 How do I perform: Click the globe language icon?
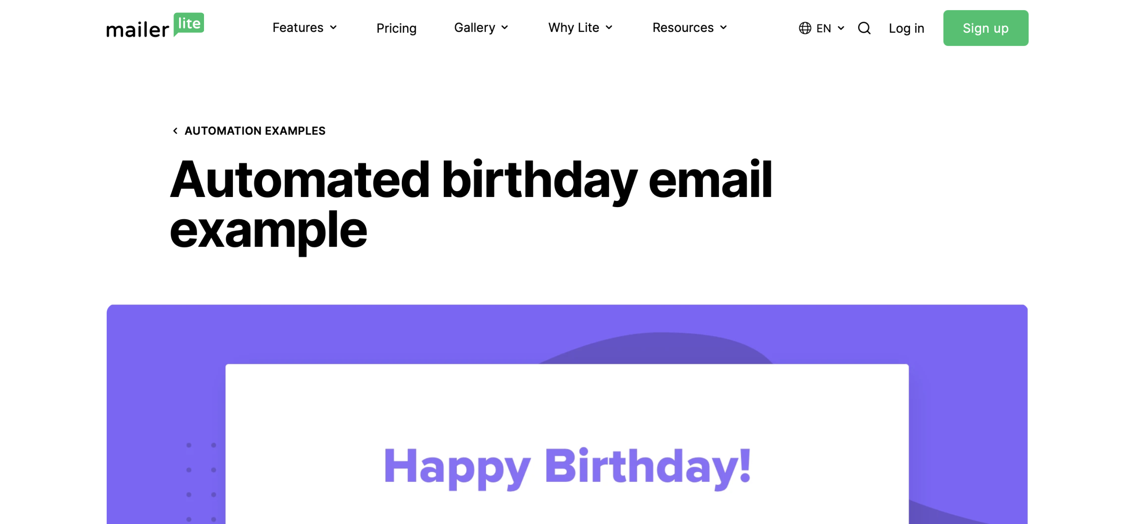point(805,28)
